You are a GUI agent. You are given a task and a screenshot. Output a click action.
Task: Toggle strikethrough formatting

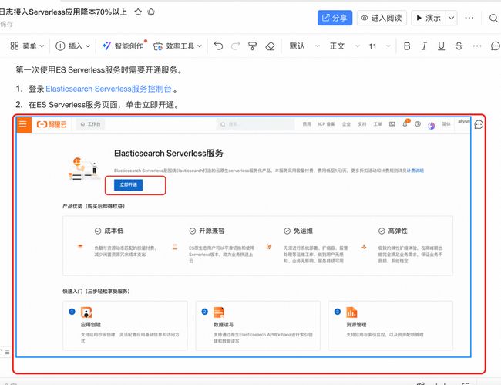pos(459,46)
